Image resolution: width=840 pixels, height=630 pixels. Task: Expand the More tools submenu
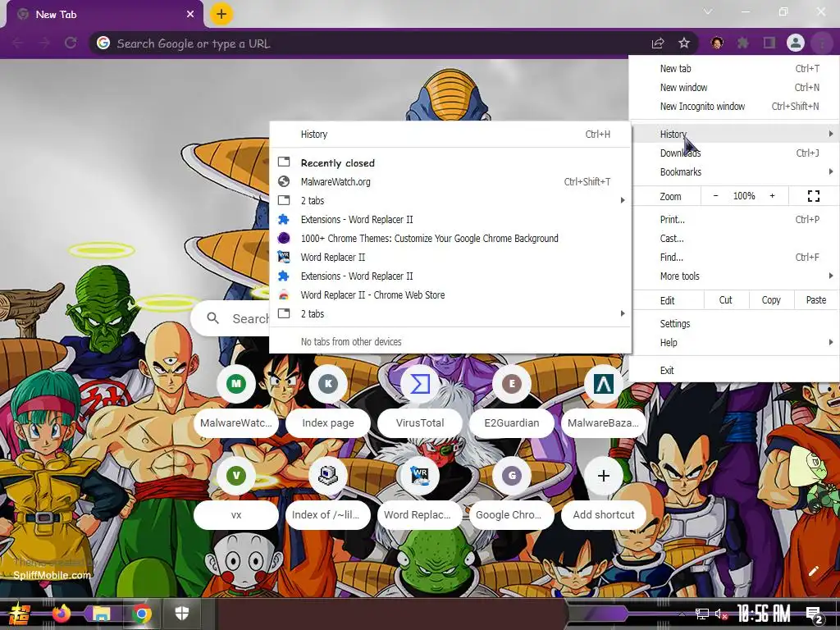coord(735,276)
